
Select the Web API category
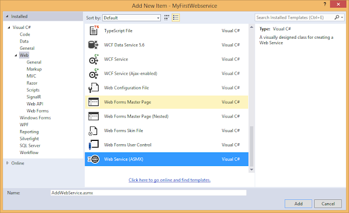(35, 104)
